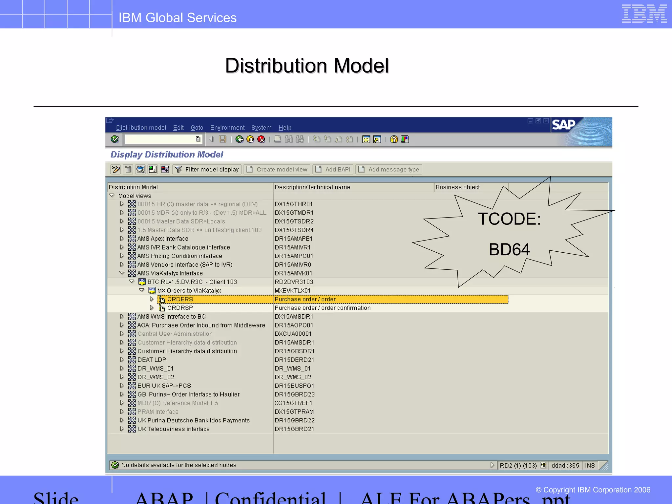This screenshot has width=672, height=504.
Task: Click the Next Page icon
Action: 339,139
